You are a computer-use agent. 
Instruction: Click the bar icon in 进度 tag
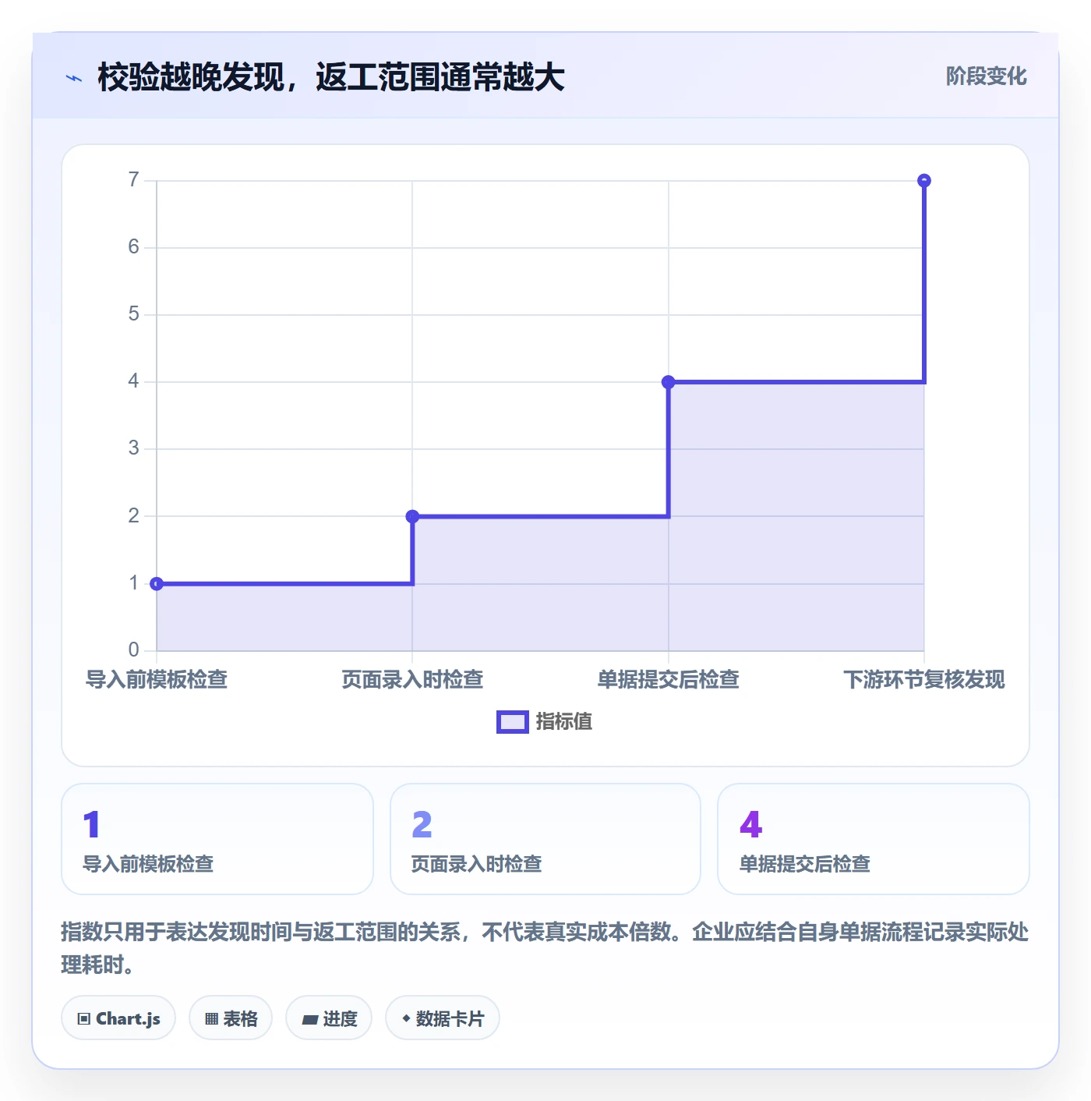pyautogui.click(x=309, y=1019)
